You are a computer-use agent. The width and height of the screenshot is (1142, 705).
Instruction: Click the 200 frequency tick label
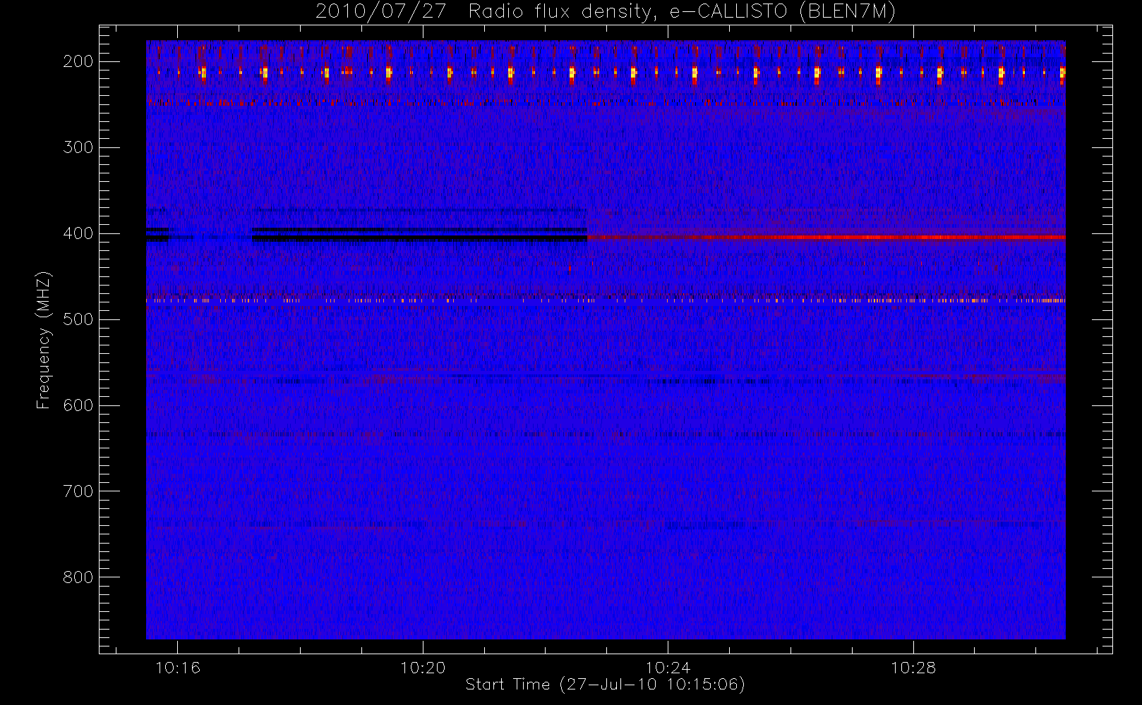click(x=78, y=61)
